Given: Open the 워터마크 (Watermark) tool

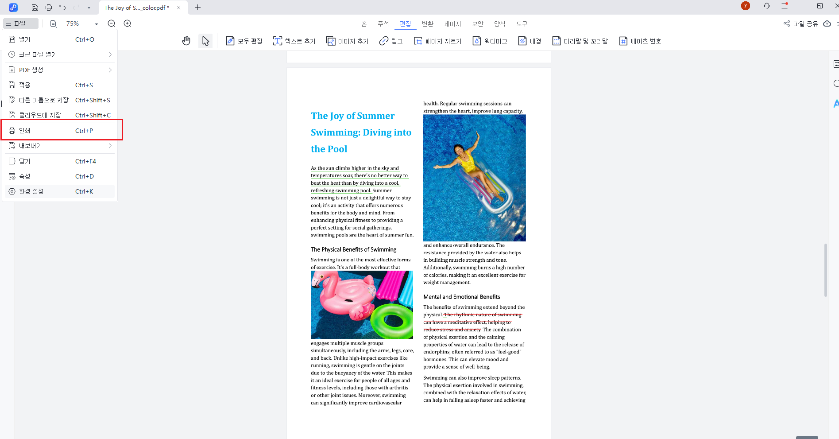Looking at the screenshot, I should point(490,40).
